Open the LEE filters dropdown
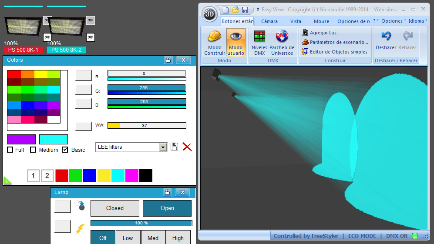 (163, 147)
